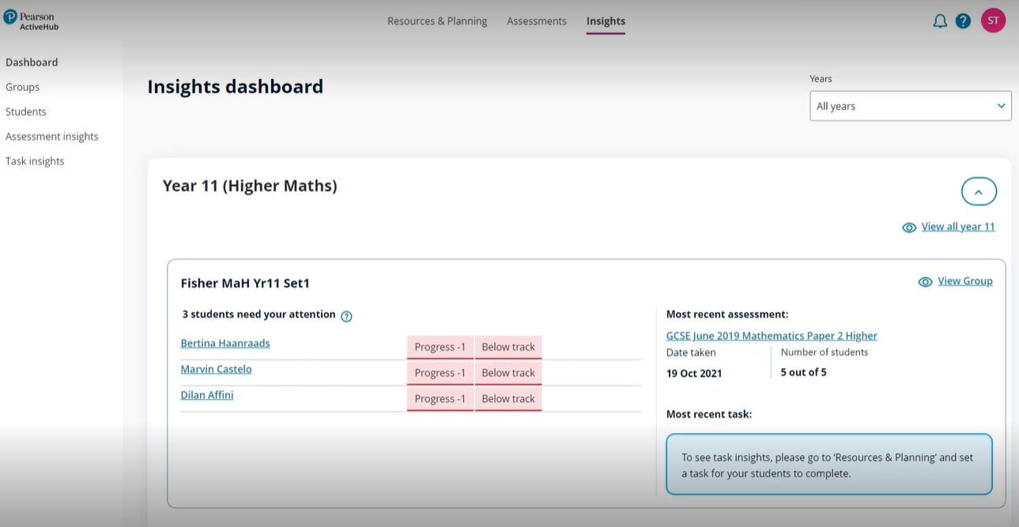Select Assessment insights in the sidebar
Image resolution: width=1019 pixels, height=527 pixels.
click(x=52, y=136)
